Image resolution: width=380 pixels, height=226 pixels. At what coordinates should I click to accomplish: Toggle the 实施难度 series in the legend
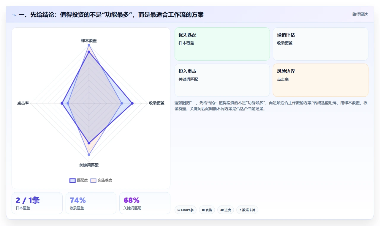click(x=101, y=180)
